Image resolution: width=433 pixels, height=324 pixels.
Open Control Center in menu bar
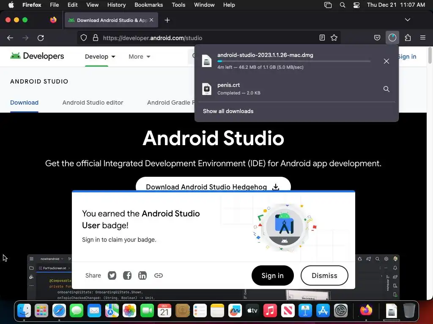(356, 5)
